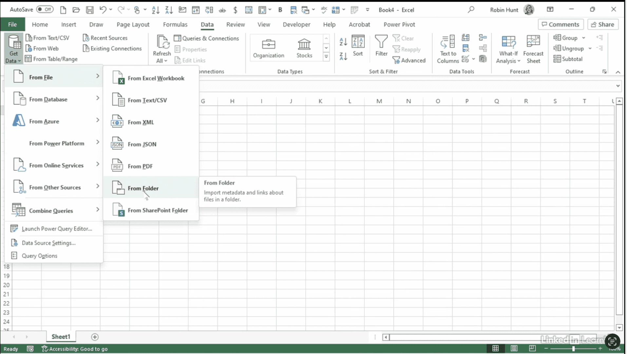Select the Stocks data type
Viewport: 627px width, 354px height.
304,48
